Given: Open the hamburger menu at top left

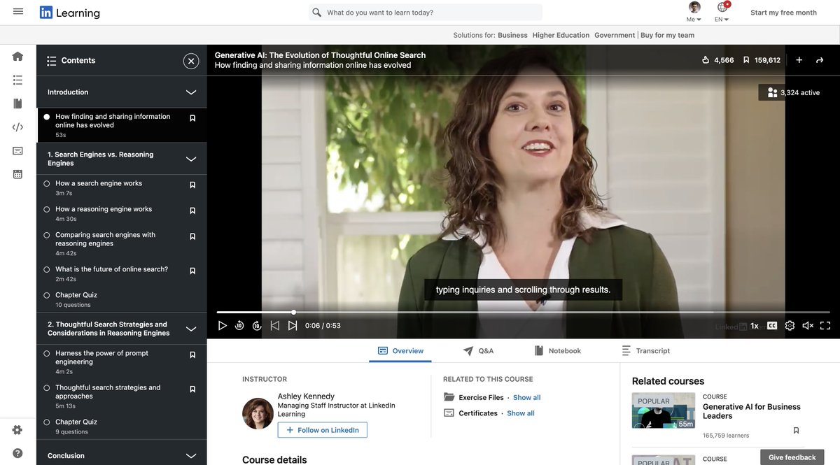Looking at the screenshot, I should tap(18, 12).
